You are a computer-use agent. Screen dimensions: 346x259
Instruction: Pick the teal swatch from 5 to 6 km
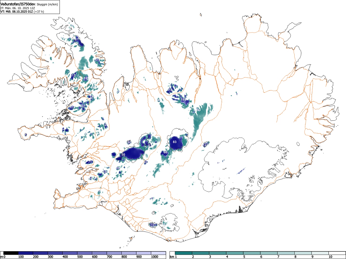pos(252,253)
